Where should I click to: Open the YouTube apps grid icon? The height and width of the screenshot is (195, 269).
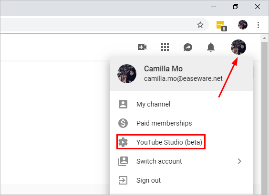(x=165, y=47)
